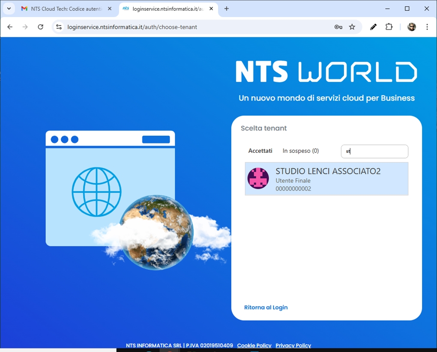Choose STUDIO LENCI ASSOCIATO2 tenant
This screenshot has height=352, width=437.
(x=326, y=179)
